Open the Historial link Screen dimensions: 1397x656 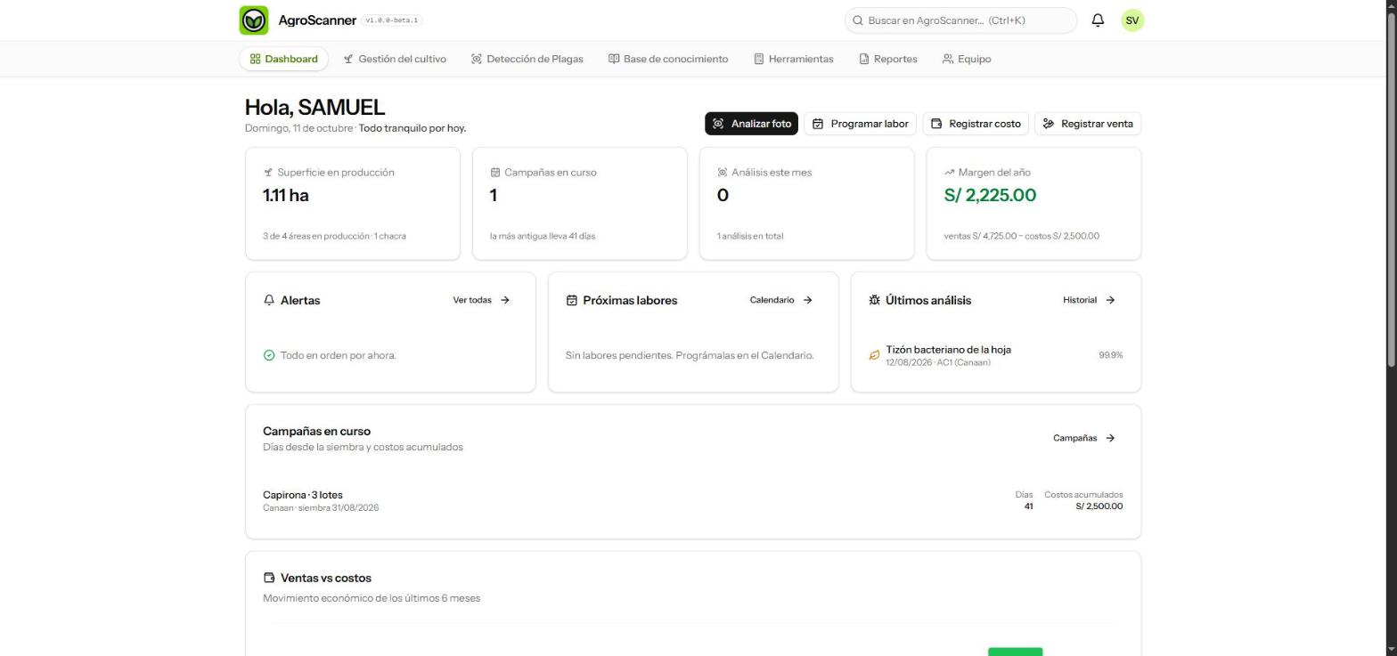point(1089,300)
